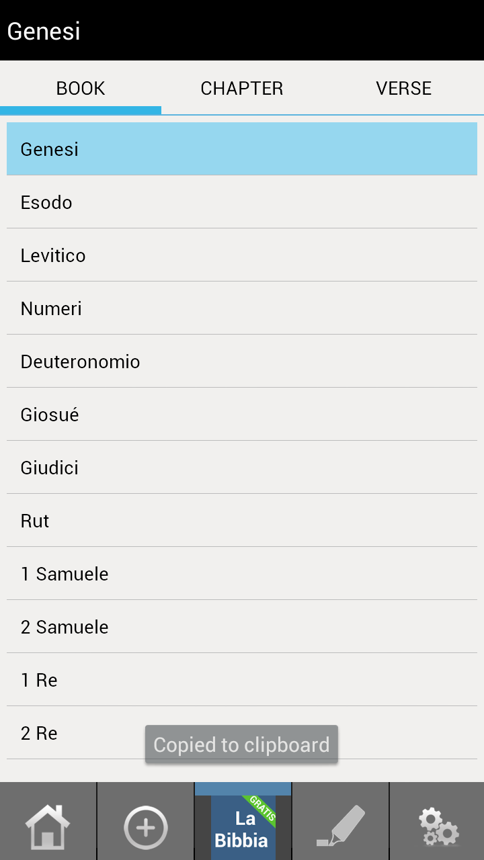
Task: Select the 2 Samuele entry
Action: 242,627
